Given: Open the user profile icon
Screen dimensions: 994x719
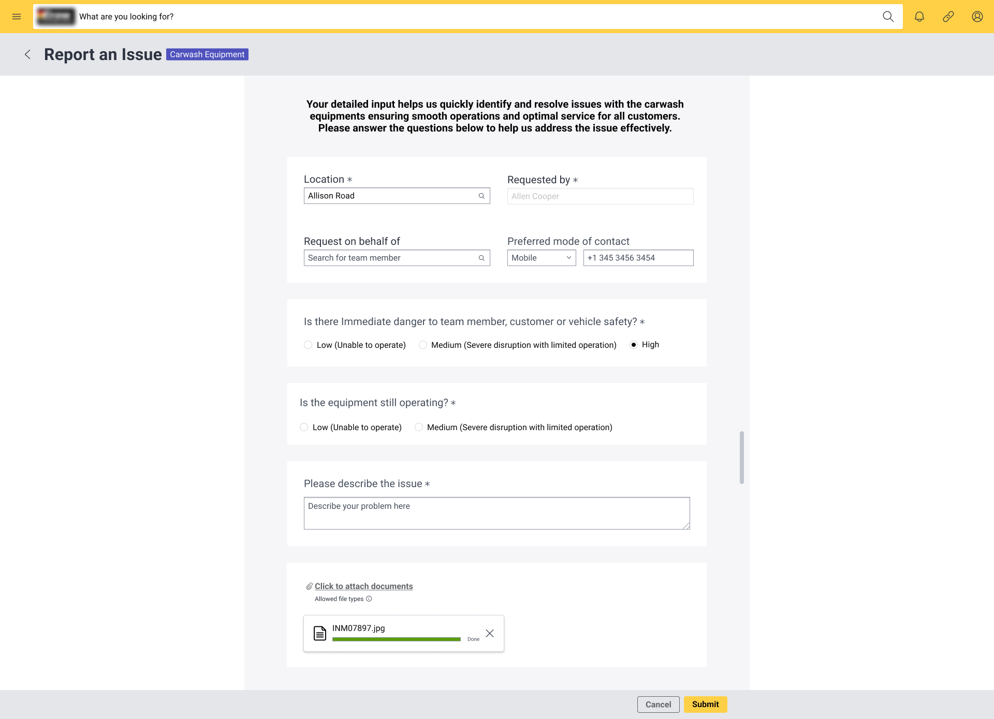Looking at the screenshot, I should [977, 17].
